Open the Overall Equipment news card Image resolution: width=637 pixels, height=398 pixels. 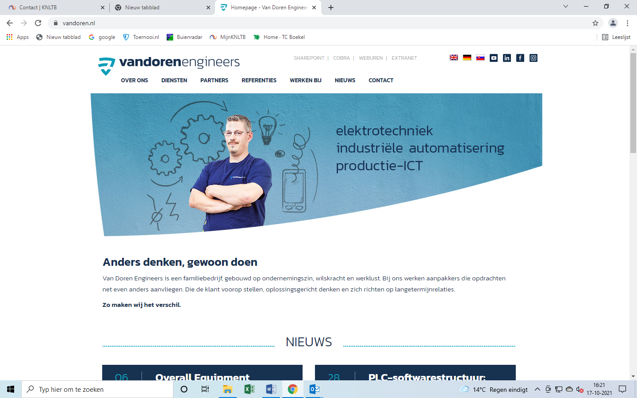[x=202, y=372]
